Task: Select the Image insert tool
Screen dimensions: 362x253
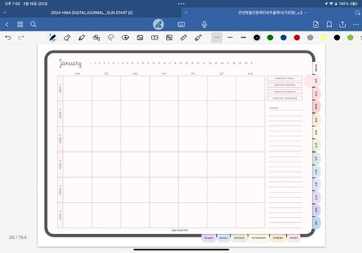Action: [x=140, y=37]
